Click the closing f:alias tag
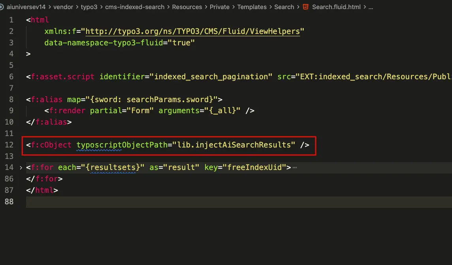The width and height of the screenshot is (452, 265). point(49,122)
